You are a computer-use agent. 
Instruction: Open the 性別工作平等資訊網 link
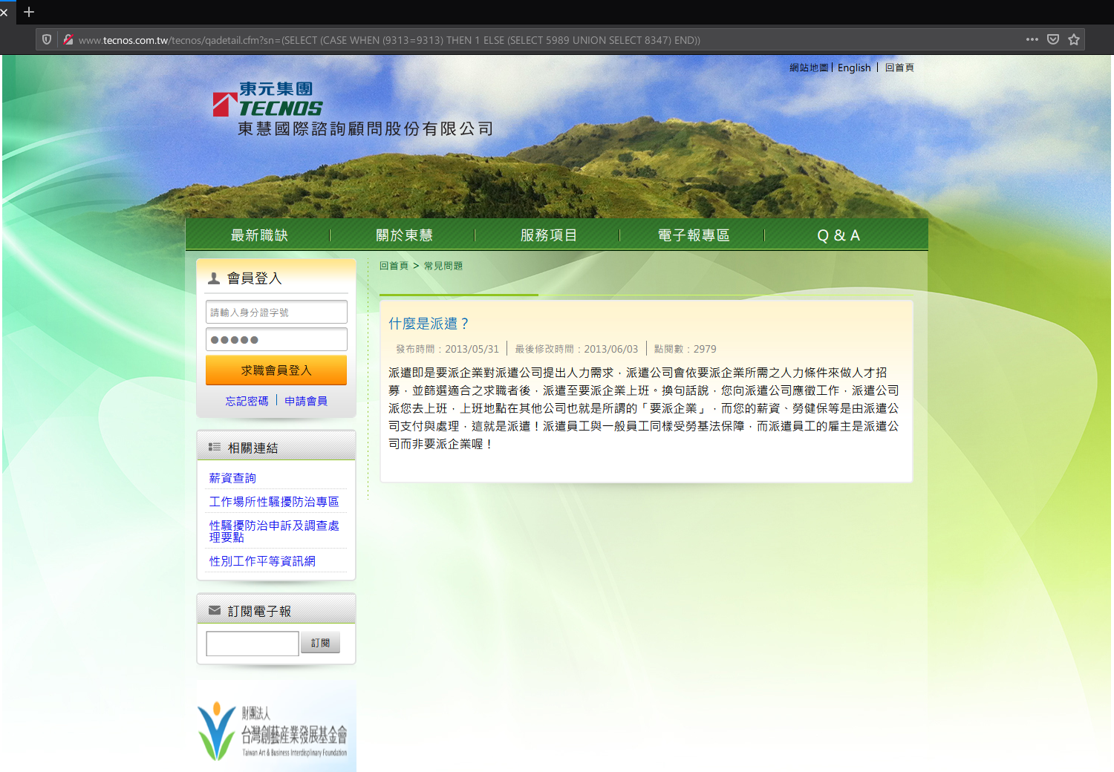point(262,561)
